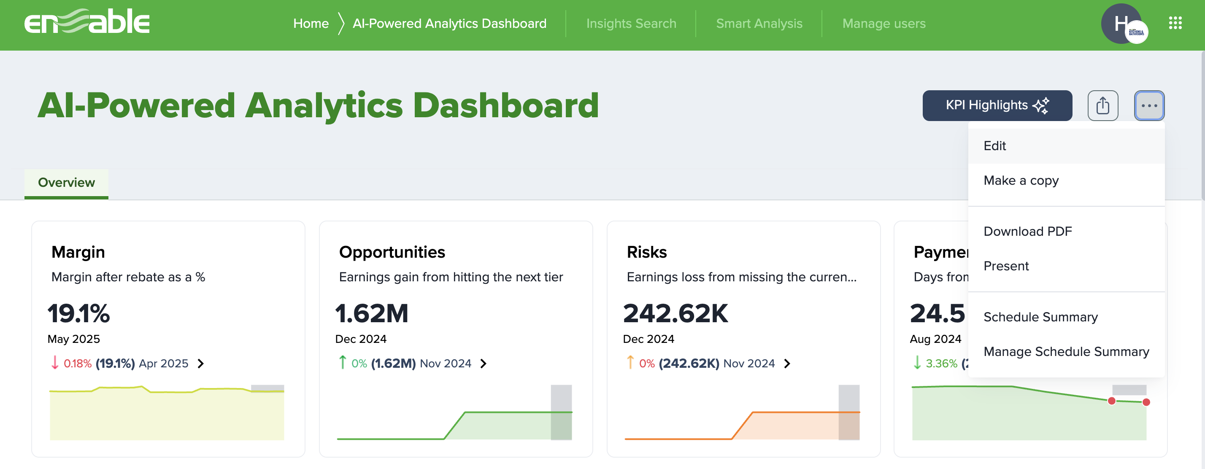Click the breadcrumb arrow after Home
The height and width of the screenshot is (469, 1205).
coord(340,23)
